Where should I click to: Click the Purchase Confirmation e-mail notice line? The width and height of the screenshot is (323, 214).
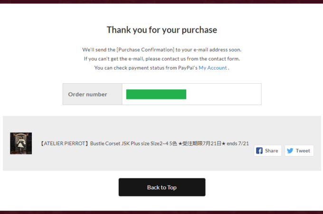[161, 49]
